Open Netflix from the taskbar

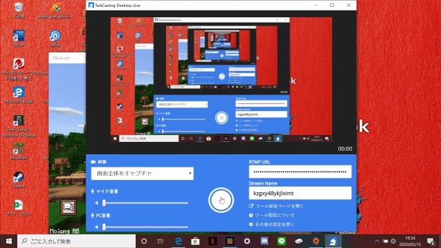213,241
